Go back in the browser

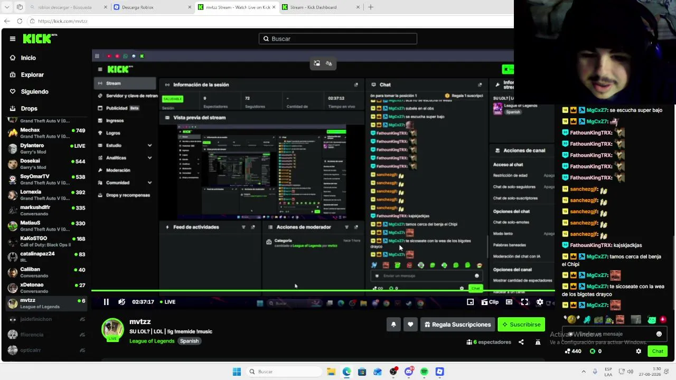click(7, 21)
